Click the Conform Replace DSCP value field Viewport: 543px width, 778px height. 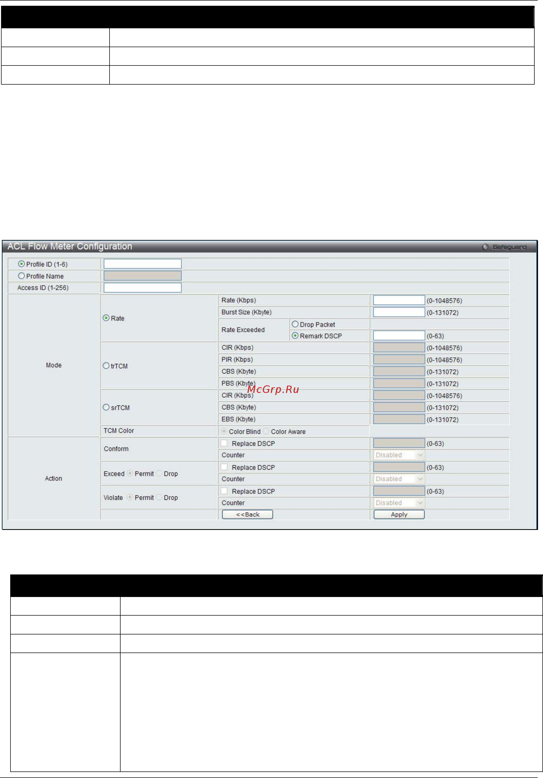399,443
